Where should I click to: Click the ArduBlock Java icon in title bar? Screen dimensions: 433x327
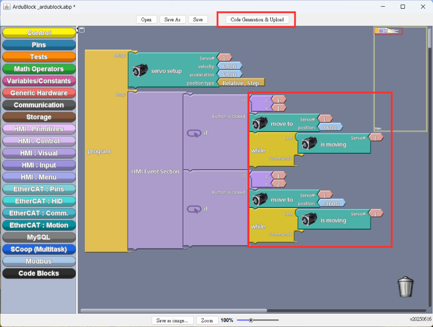(7, 6)
